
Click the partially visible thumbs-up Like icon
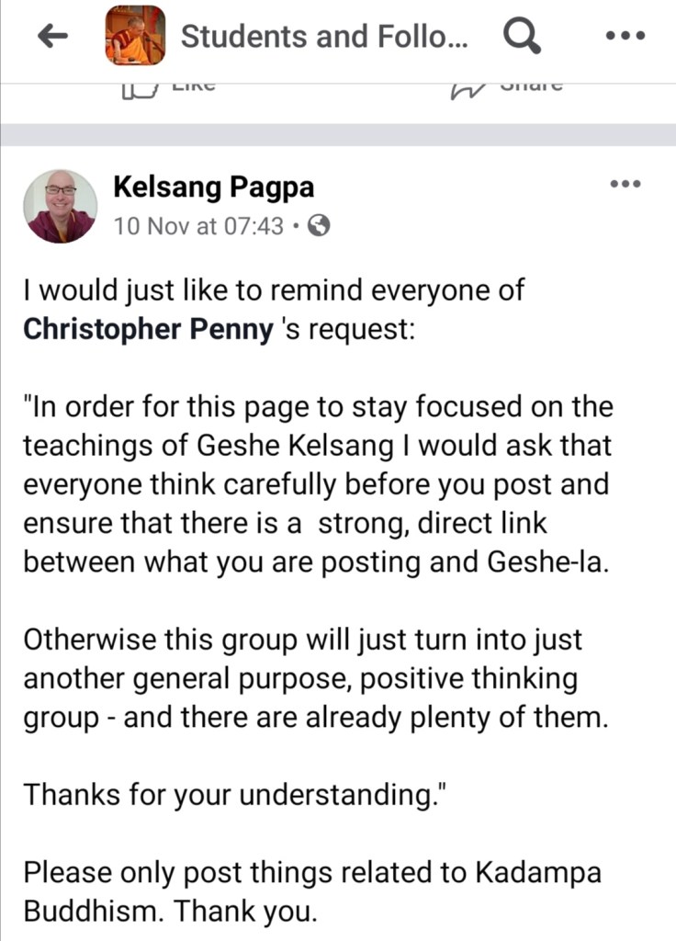(x=133, y=90)
